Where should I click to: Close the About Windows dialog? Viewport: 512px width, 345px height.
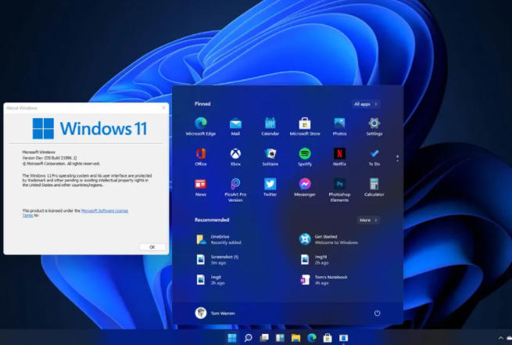click(x=163, y=107)
